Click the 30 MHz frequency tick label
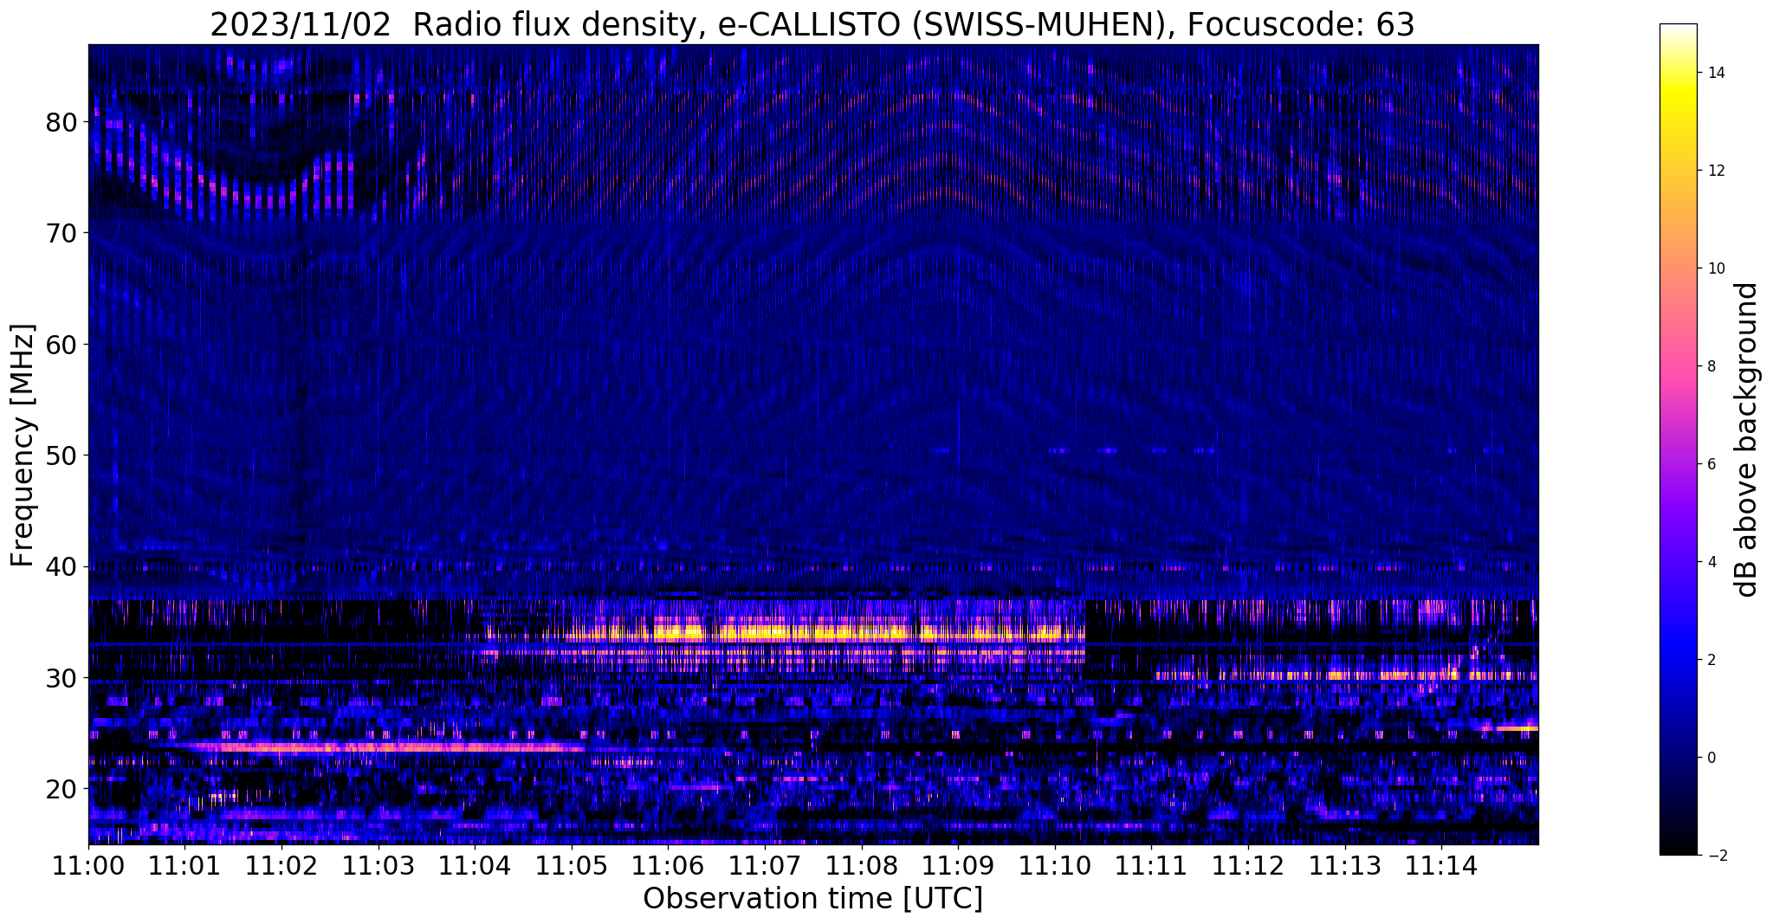The image size is (1773, 924). (61, 678)
